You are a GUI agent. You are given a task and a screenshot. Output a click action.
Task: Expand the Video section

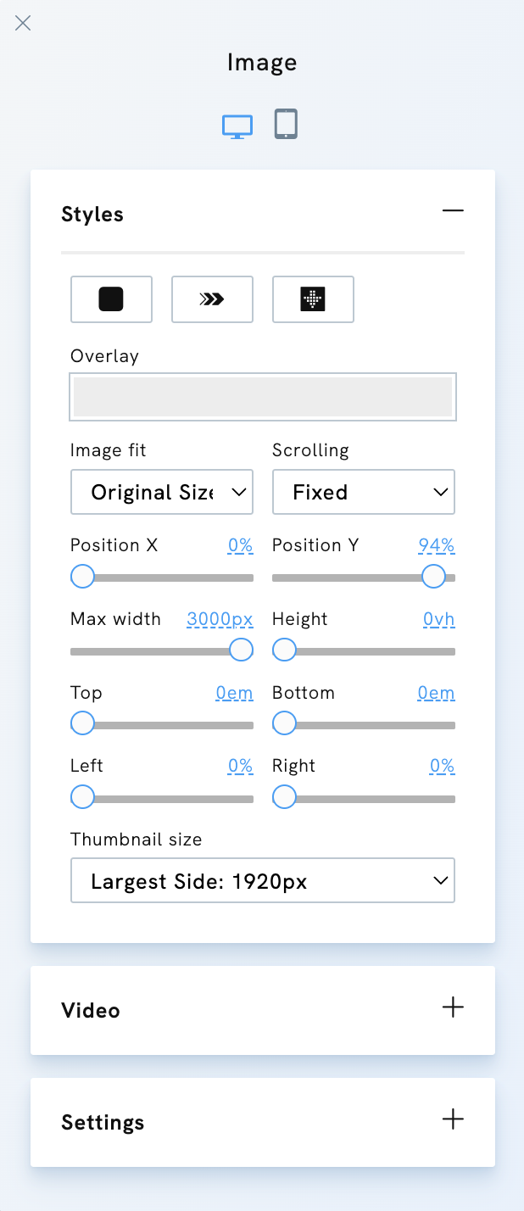pos(453,1008)
